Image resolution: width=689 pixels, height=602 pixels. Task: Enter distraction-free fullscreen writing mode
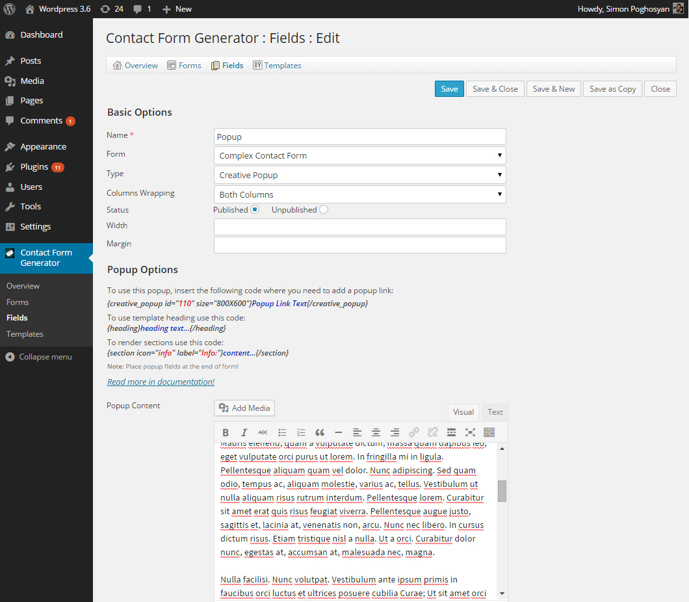point(470,432)
